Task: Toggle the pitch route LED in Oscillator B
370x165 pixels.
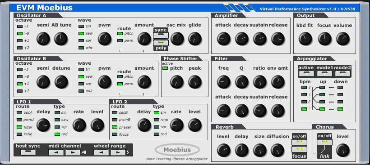Action: coord(120,76)
